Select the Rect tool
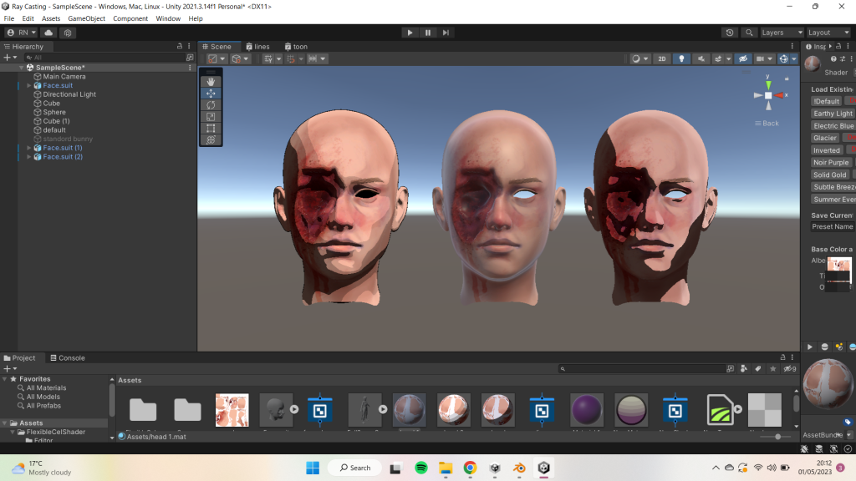Viewport: 856px width, 481px height. point(211,128)
